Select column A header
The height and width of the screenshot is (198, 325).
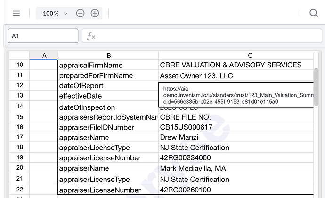pyautogui.click(x=44, y=55)
